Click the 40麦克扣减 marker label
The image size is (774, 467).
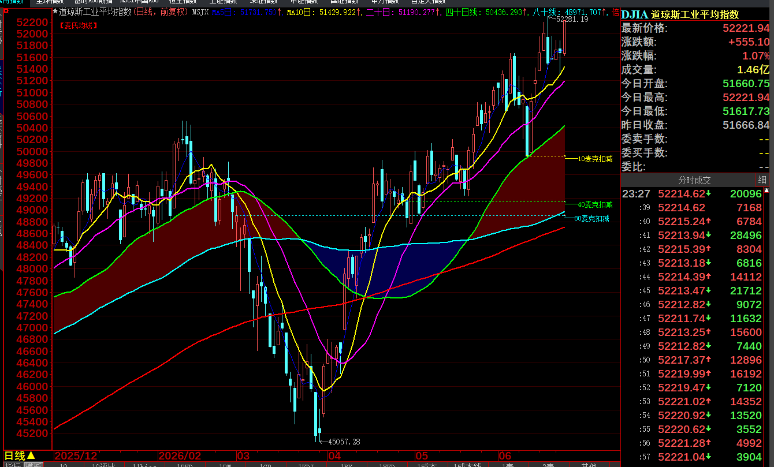click(595, 204)
